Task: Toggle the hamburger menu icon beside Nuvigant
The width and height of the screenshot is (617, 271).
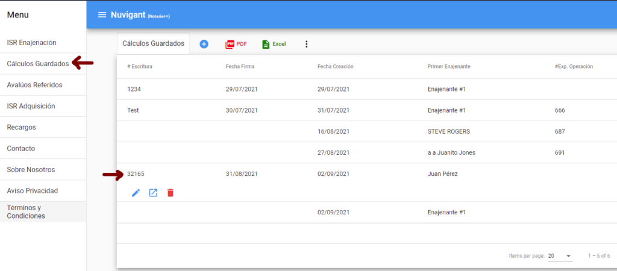Action: tap(102, 15)
